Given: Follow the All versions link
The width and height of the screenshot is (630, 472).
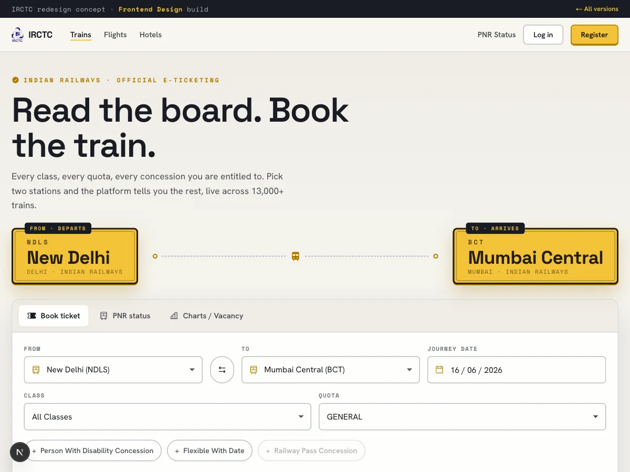Looking at the screenshot, I should pyautogui.click(x=597, y=9).
